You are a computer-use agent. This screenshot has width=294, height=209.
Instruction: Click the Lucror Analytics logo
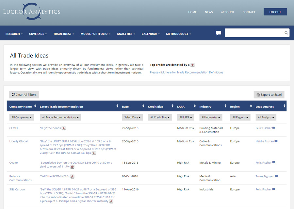32,11
